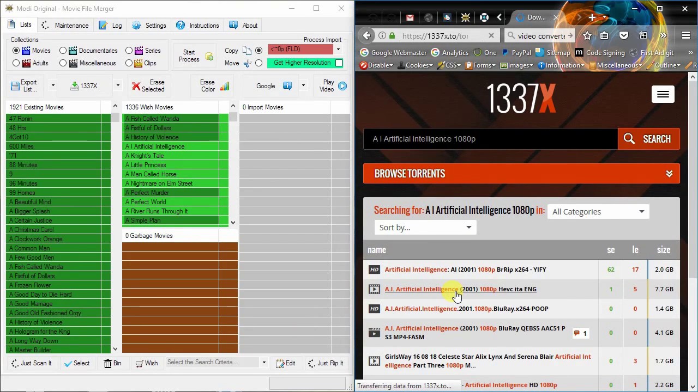
Task: Switch to the Instructions tab
Action: tap(197, 26)
